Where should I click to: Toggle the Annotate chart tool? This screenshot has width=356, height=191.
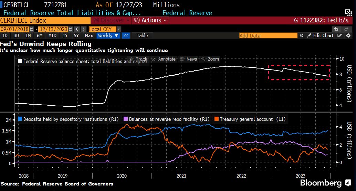[164, 59]
